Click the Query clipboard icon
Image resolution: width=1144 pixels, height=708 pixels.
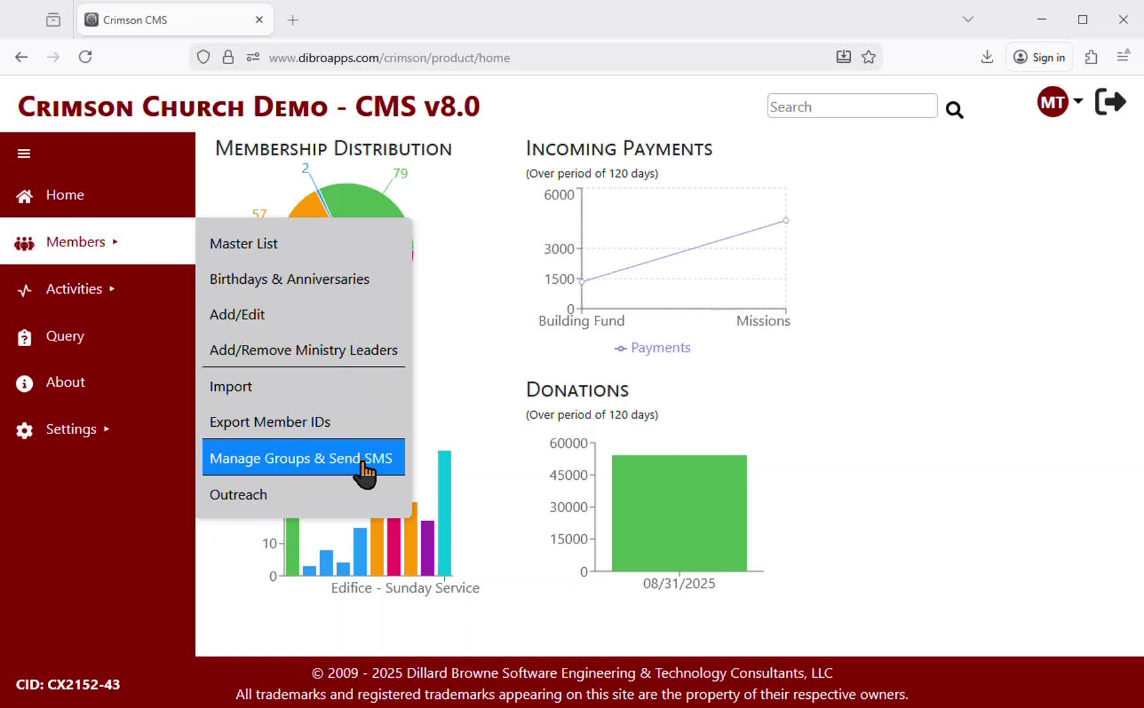[24, 338]
